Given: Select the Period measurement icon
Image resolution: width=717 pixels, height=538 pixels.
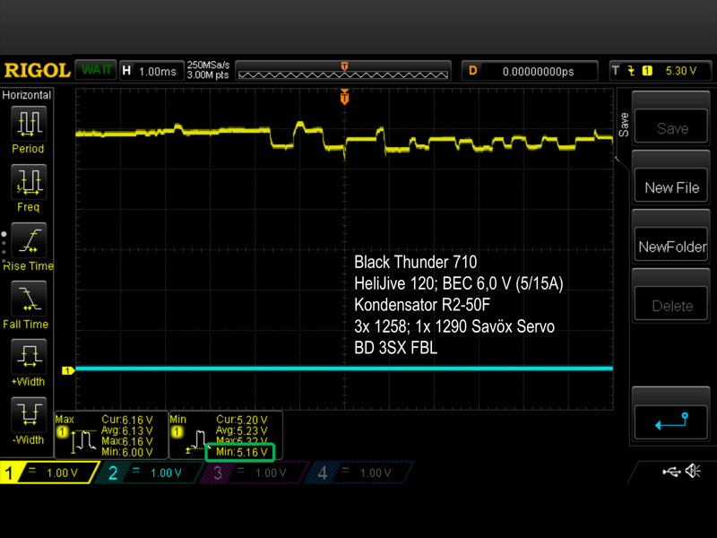Looking at the screenshot, I should point(29,122).
